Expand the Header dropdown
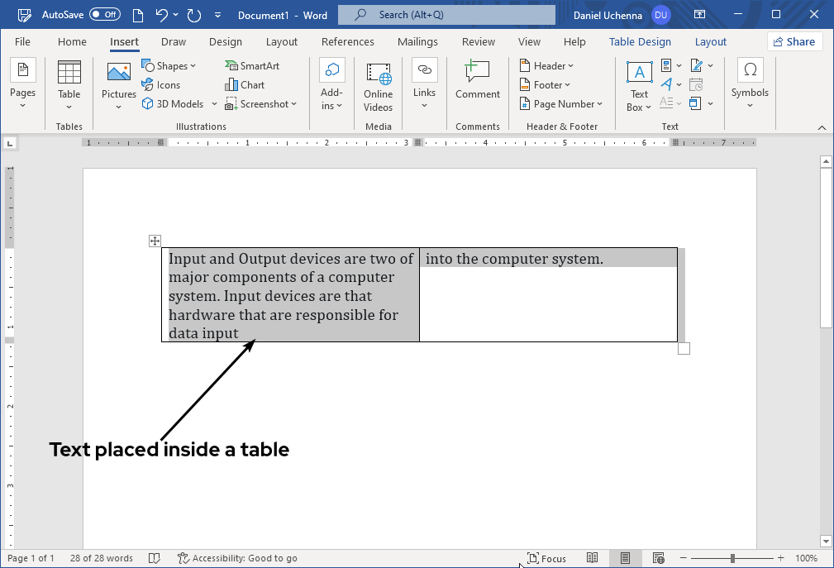This screenshot has height=568, width=834. click(x=546, y=65)
